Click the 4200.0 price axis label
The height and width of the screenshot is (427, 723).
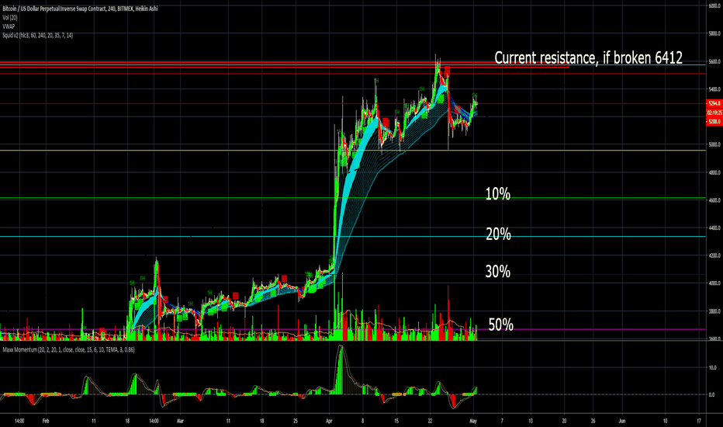[x=714, y=255]
